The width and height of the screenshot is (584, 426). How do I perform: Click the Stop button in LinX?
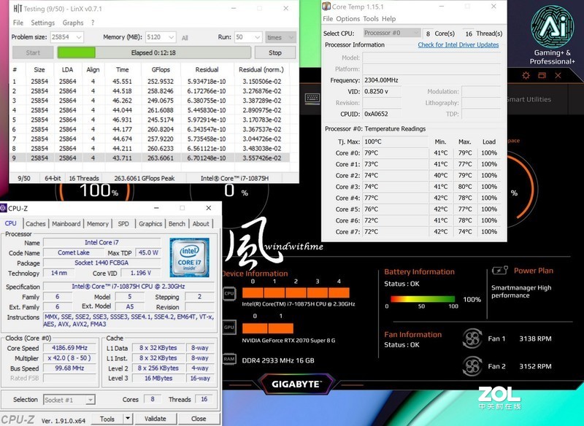click(x=276, y=52)
